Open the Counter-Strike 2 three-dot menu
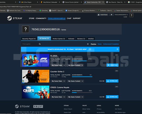Image resolution: width=142 pixels, height=114 pixels. tap(117, 71)
